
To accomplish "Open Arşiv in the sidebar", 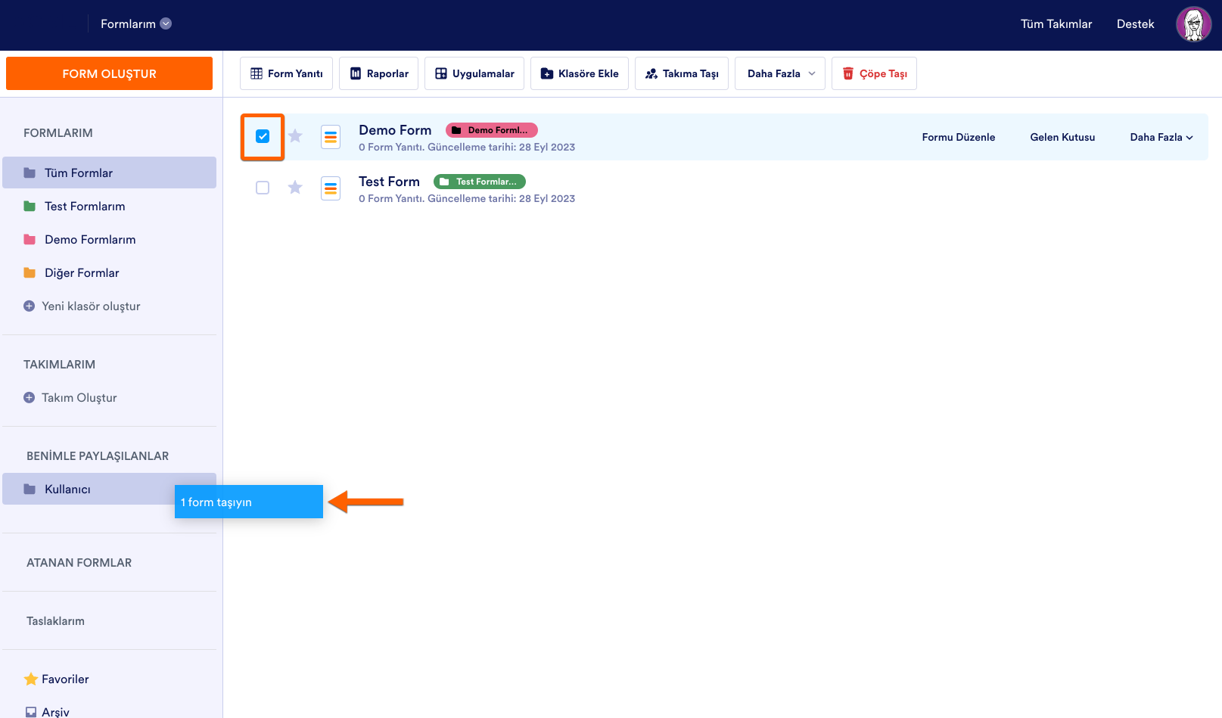I will pos(55,712).
